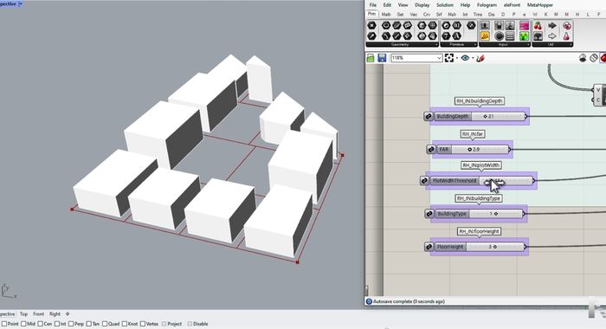Click the FloorHeight slider track

tap(494, 247)
